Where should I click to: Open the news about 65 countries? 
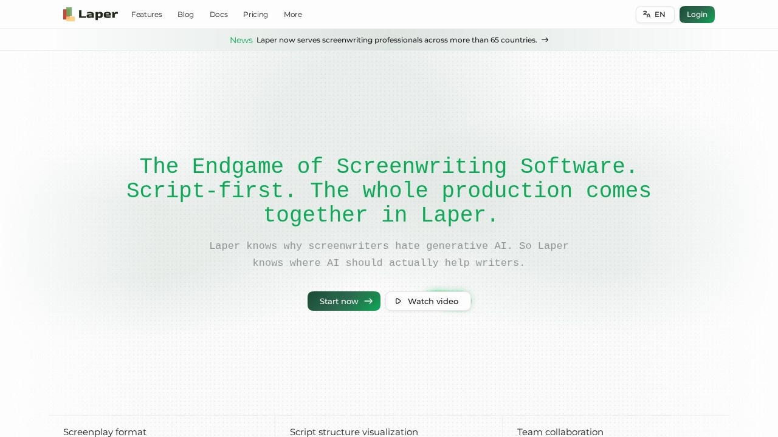[x=396, y=40]
